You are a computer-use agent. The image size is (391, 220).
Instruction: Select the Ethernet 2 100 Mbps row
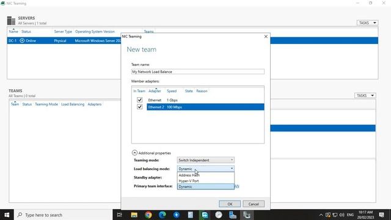(x=205, y=107)
